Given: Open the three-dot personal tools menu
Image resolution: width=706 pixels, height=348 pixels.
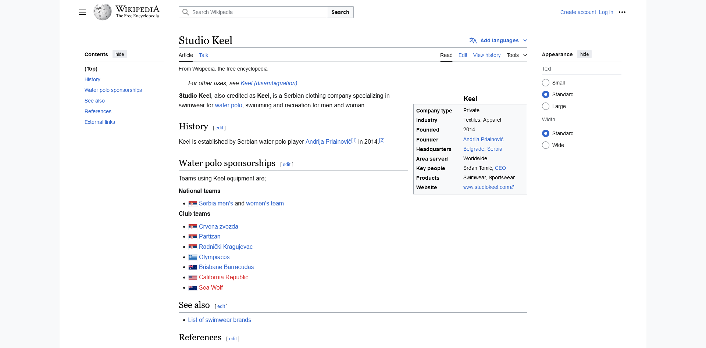Looking at the screenshot, I should click(622, 12).
